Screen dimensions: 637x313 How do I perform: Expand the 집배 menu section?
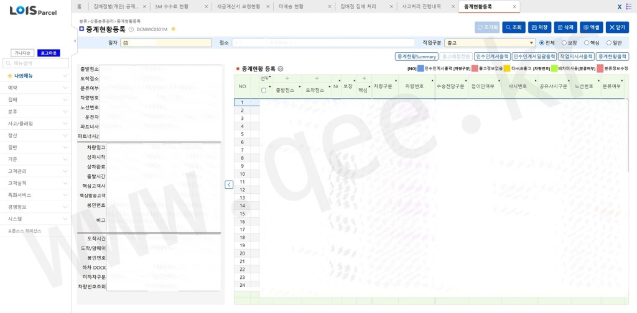coord(35,99)
